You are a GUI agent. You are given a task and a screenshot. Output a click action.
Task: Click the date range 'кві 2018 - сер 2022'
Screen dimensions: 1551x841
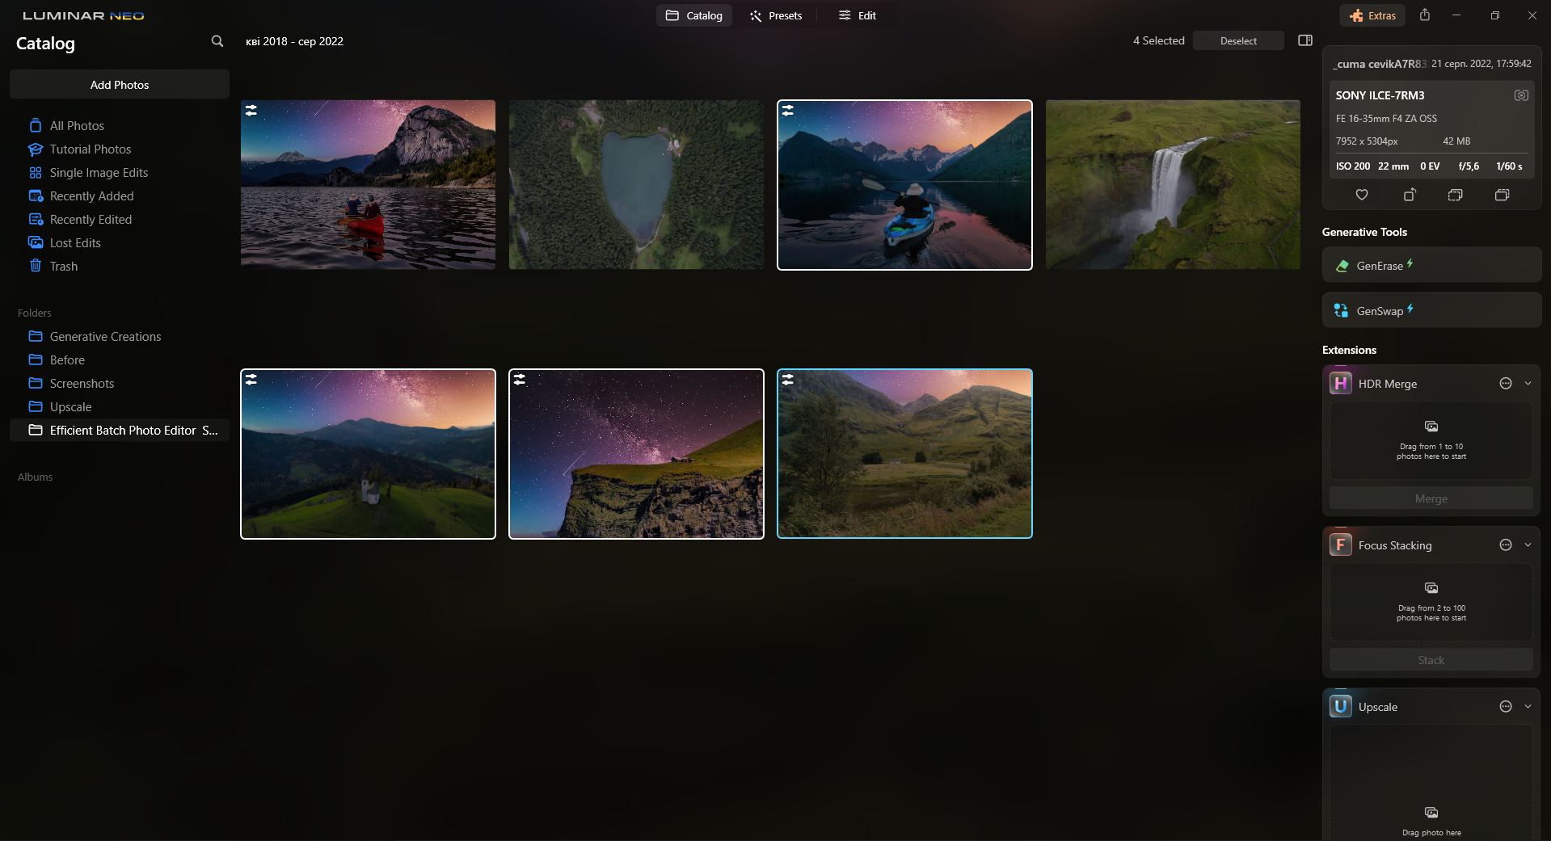294,41
